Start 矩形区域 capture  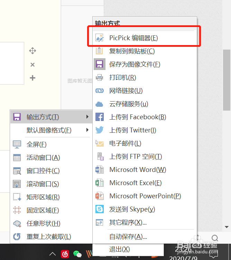[51, 197]
